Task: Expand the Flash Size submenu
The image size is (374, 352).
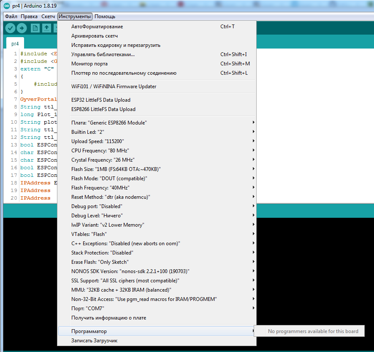Action: [x=157, y=169]
